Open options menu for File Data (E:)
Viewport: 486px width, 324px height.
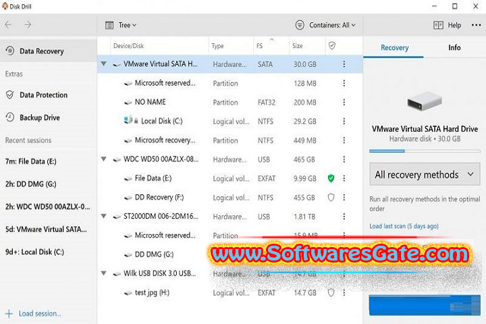[x=344, y=178]
